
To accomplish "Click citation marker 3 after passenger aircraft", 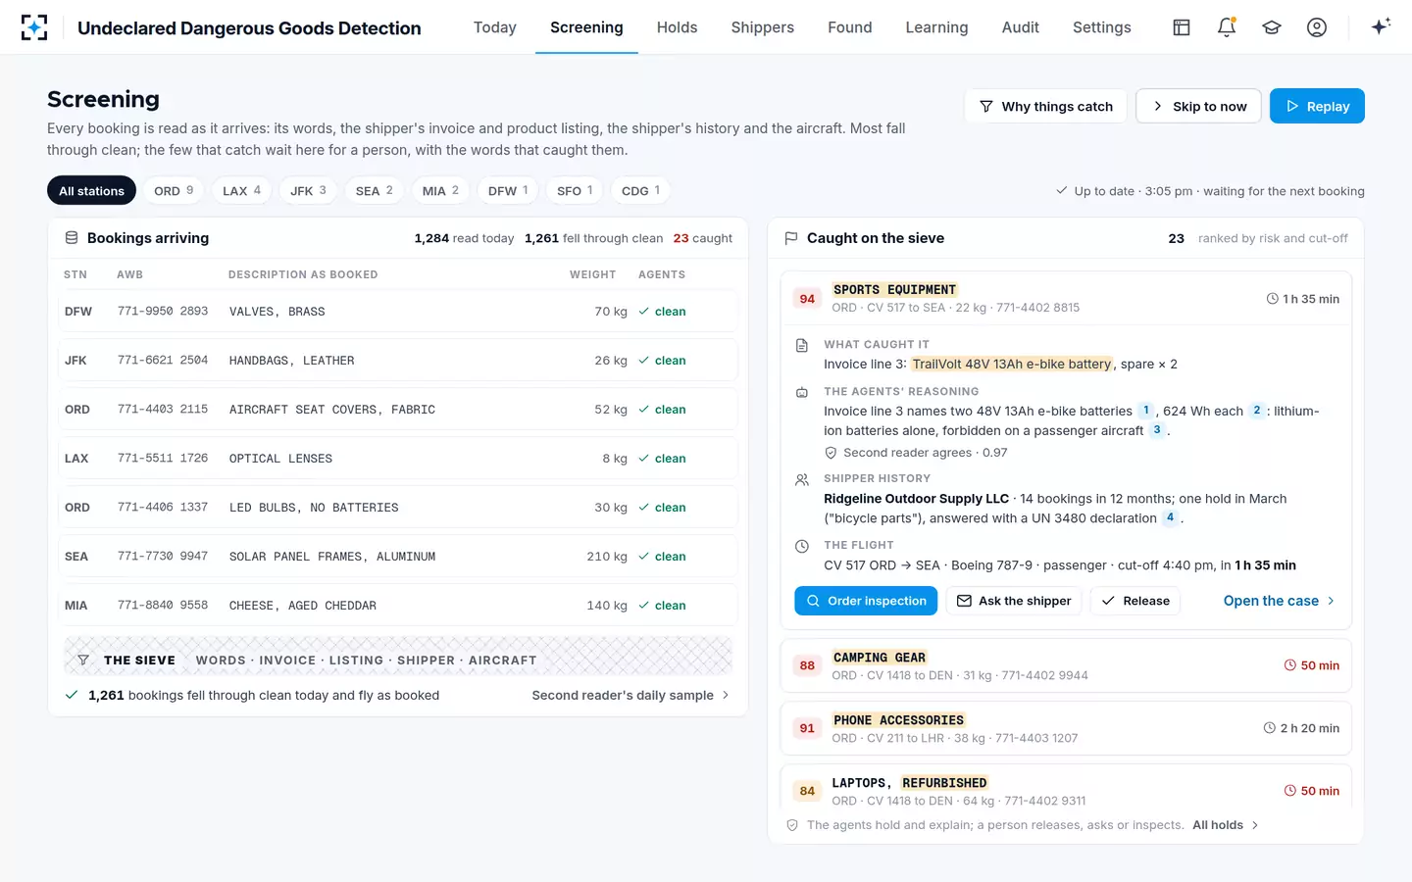I will pos(1157,430).
